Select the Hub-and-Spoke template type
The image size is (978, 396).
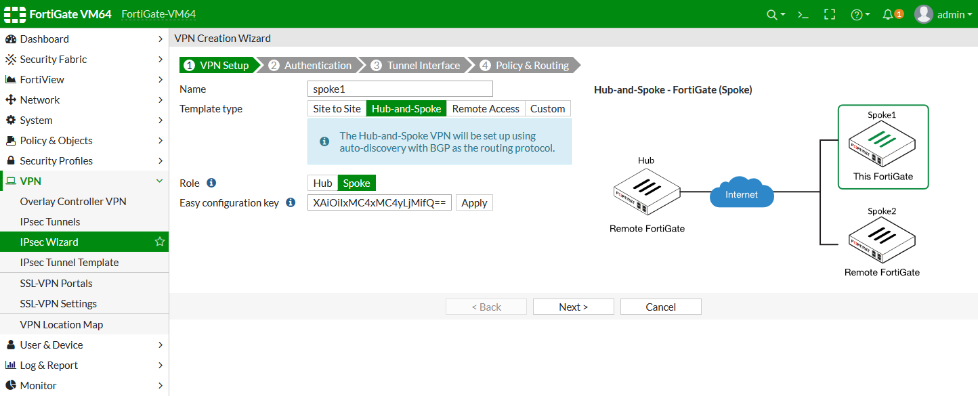[406, 108]
